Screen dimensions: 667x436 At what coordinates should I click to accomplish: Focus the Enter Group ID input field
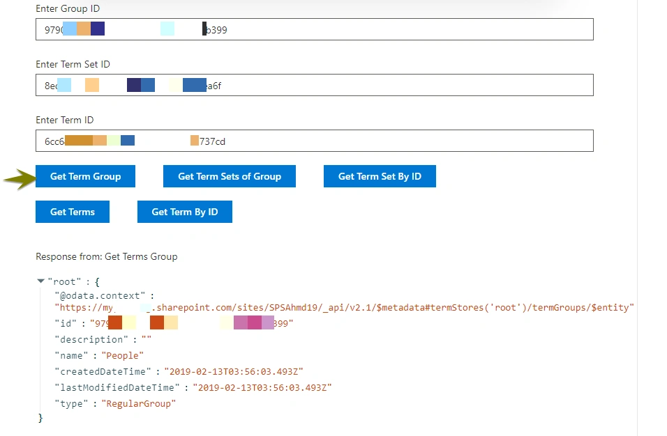[x=315, y=29]
